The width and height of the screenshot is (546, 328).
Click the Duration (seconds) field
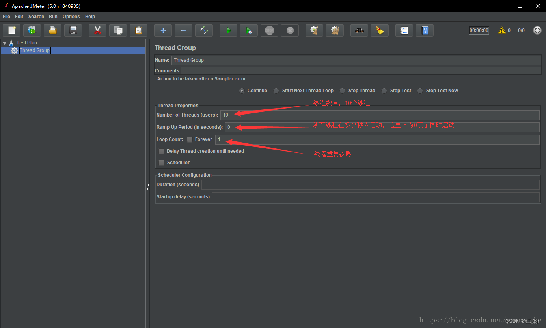371,185
